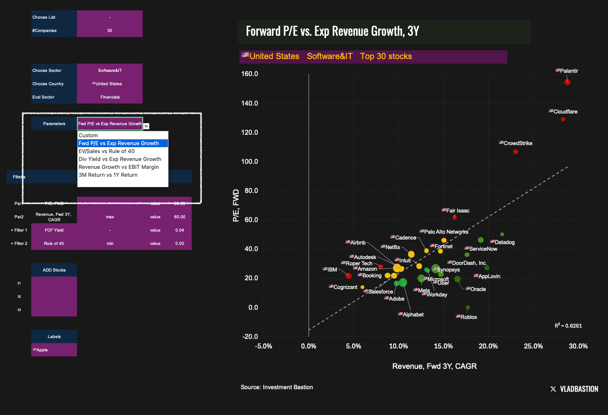Click the IBM red data point
This screenshot has width=608, height=415.
[x=348, y=276]
